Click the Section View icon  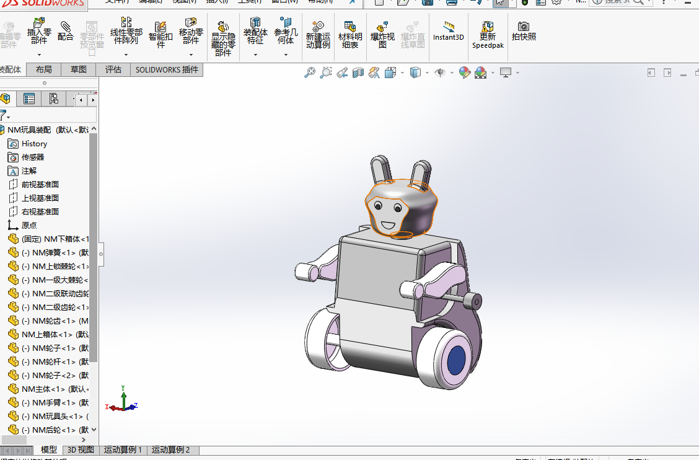tap(358, 73)
